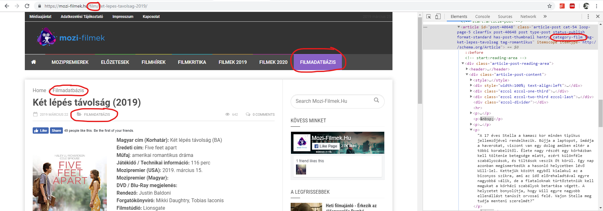
Task: Open FILMEK 2019 menu item
Action: [233, 62]
